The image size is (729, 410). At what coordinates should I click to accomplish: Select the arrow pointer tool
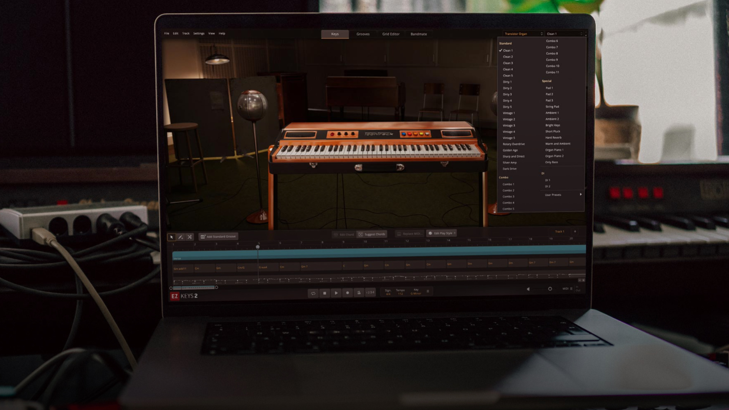172,237
